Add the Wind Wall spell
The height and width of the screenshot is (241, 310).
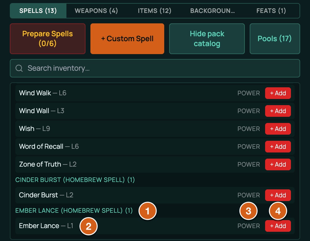278,111
